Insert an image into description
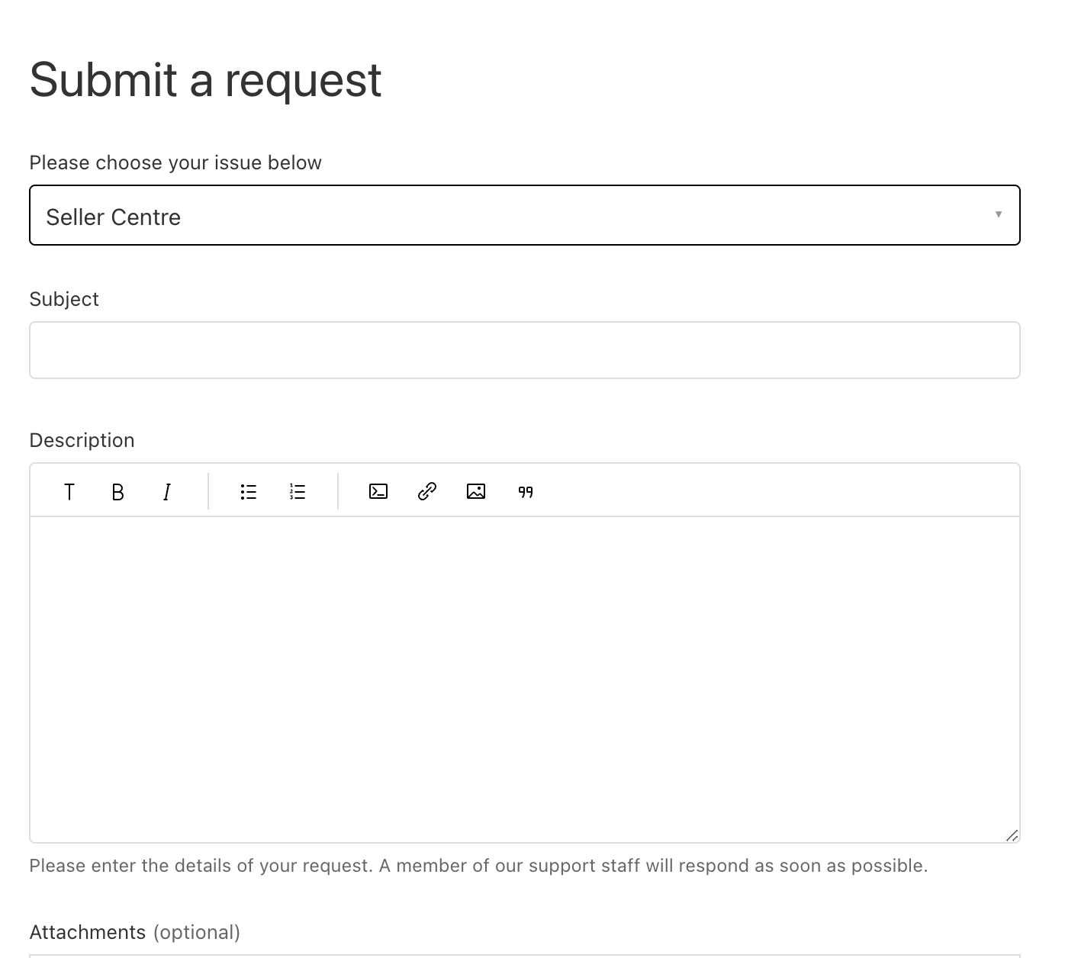This screenshot has height=958, width=1065. coord(476,492)
